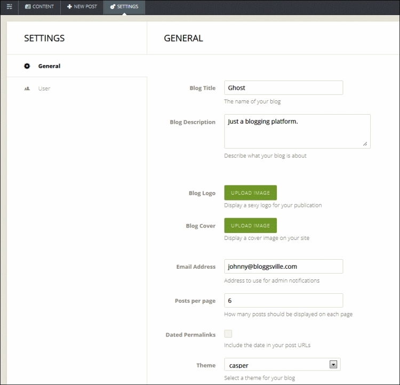The height and width of the screenshot is (385, 400).
Task: Enable Dated Permalinks checkbox
Action: (228, 334)
